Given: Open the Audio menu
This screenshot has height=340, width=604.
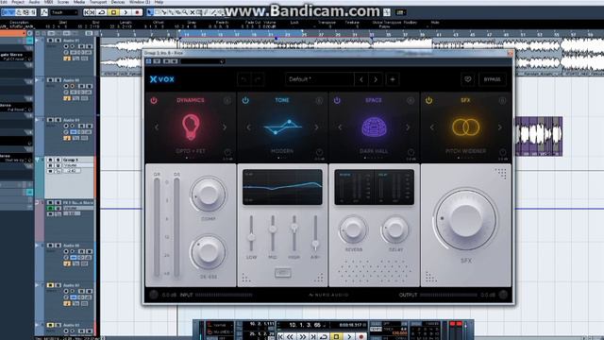Looking at the screenshot, I should [x=34, y=2].
